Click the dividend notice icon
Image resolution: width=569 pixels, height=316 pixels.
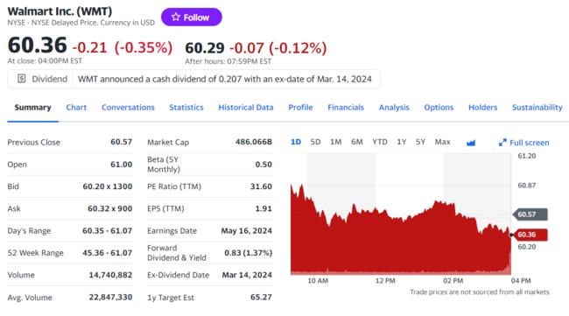tap(21, 79)
